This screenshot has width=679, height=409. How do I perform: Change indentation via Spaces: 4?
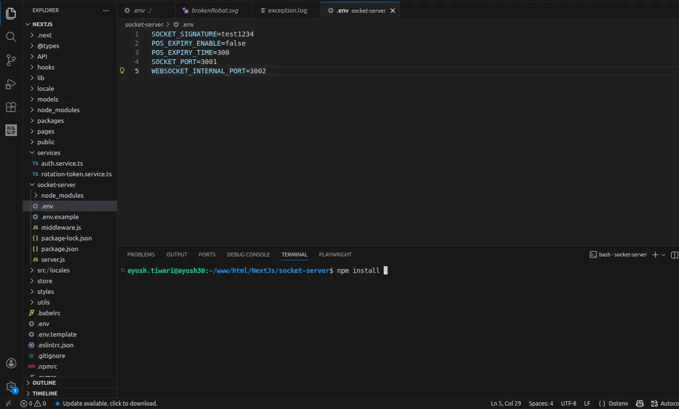(x=541, y=404)
